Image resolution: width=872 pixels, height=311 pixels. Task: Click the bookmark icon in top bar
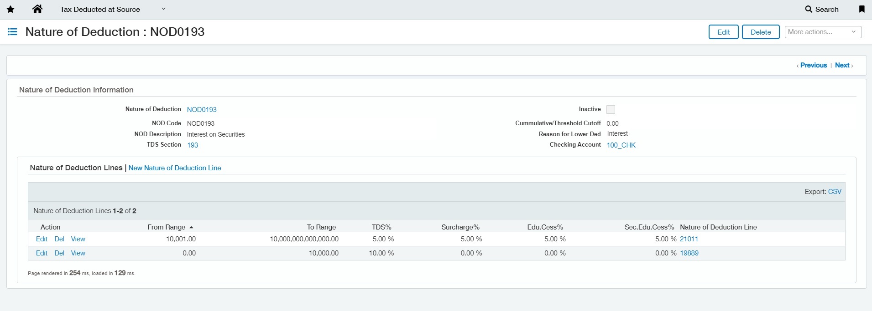pos(862,9)
